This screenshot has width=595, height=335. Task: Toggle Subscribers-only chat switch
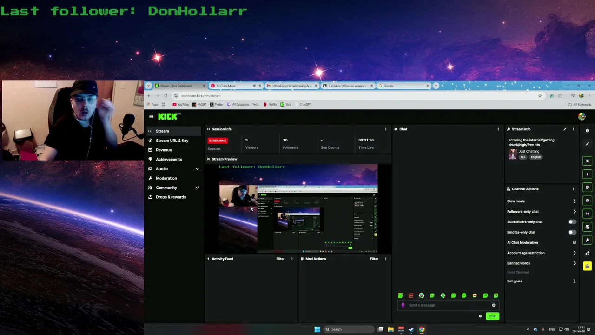[x=572, y=222]
